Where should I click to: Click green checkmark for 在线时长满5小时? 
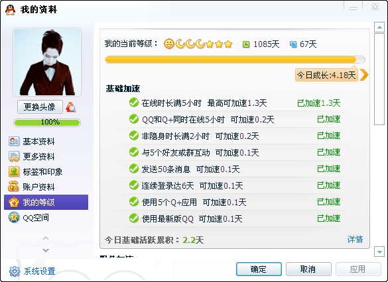[134, 103]
